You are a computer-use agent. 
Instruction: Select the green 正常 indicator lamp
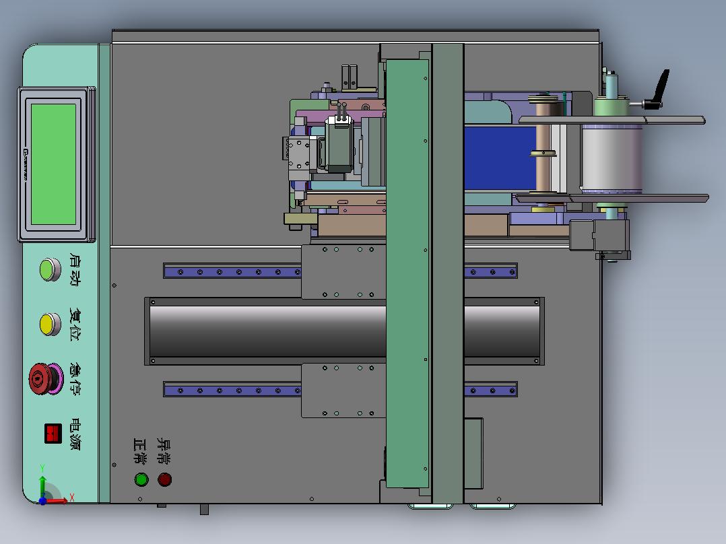point(141,479)
